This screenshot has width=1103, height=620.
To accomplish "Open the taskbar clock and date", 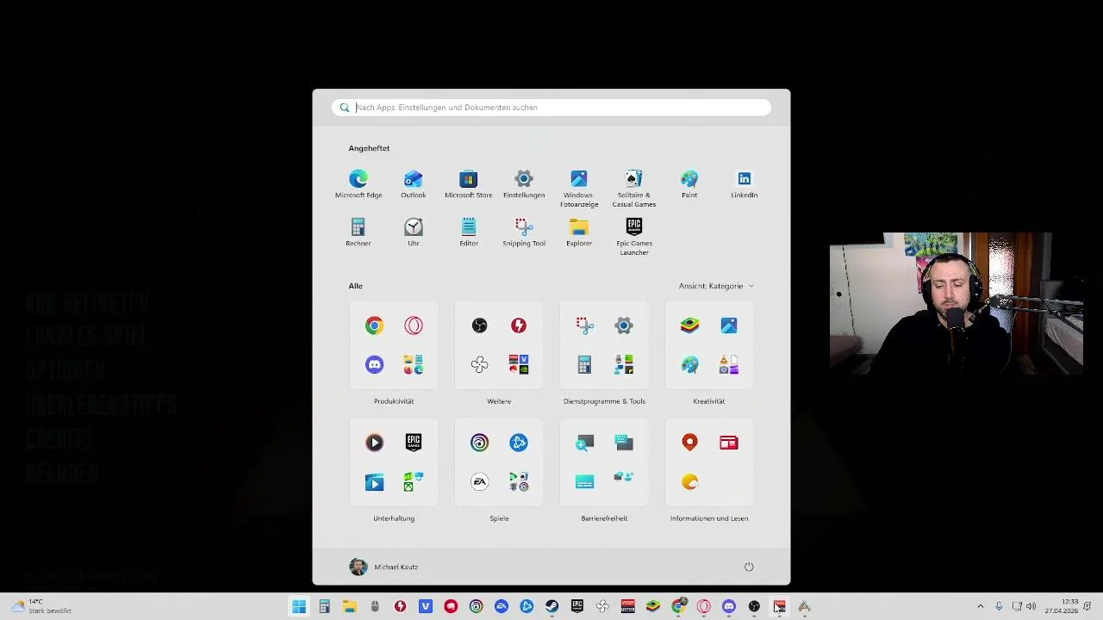I will (x=1062, y=606).
